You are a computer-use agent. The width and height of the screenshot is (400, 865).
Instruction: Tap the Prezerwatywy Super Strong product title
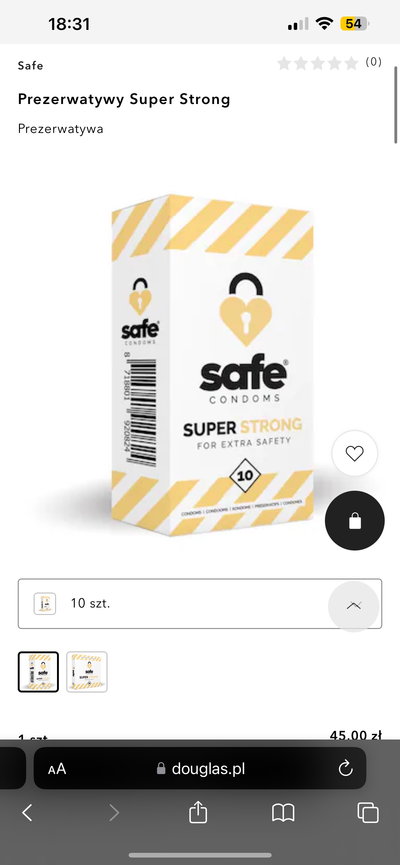click(124, 99)
